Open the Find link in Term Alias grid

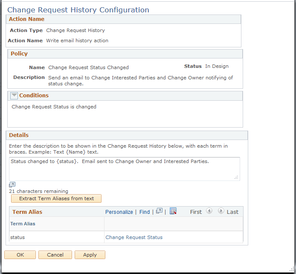click(145, 212)
